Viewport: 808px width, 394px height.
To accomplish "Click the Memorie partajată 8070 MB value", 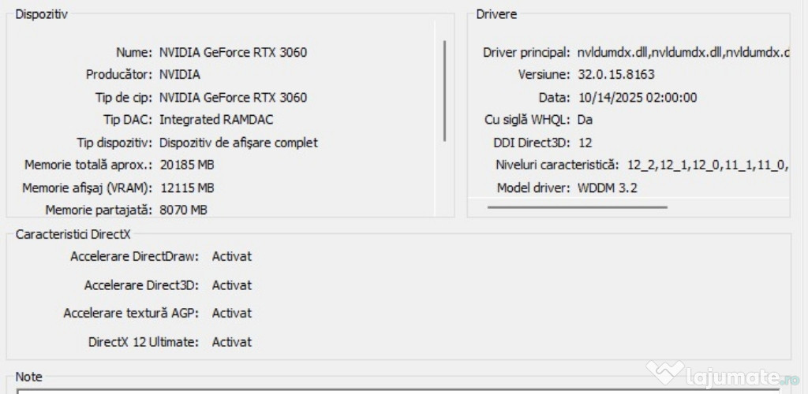I will pyautogui.click(x=183, y=210).
